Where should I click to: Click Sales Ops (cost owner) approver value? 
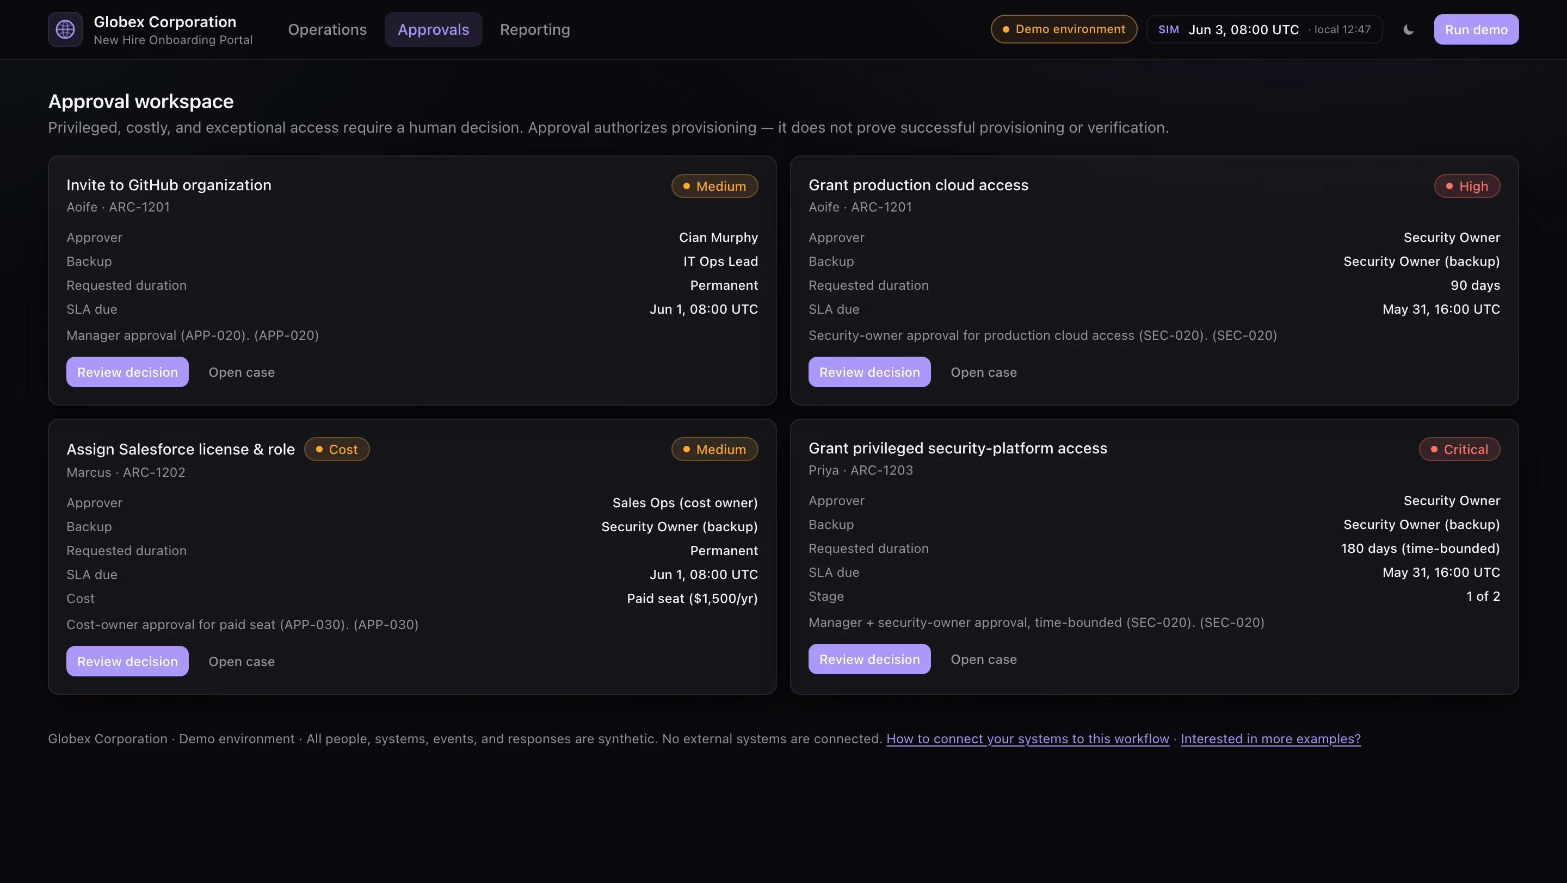tap(685, 502)
